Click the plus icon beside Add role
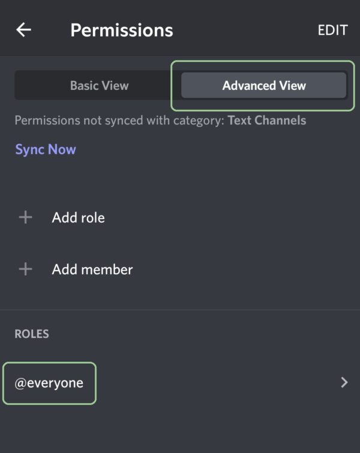The width and height of the screenshot is (360, 453). (25, 217)
